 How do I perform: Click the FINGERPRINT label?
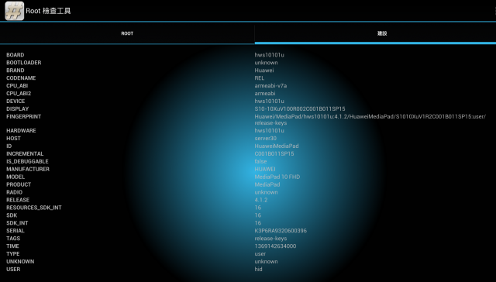24,117
